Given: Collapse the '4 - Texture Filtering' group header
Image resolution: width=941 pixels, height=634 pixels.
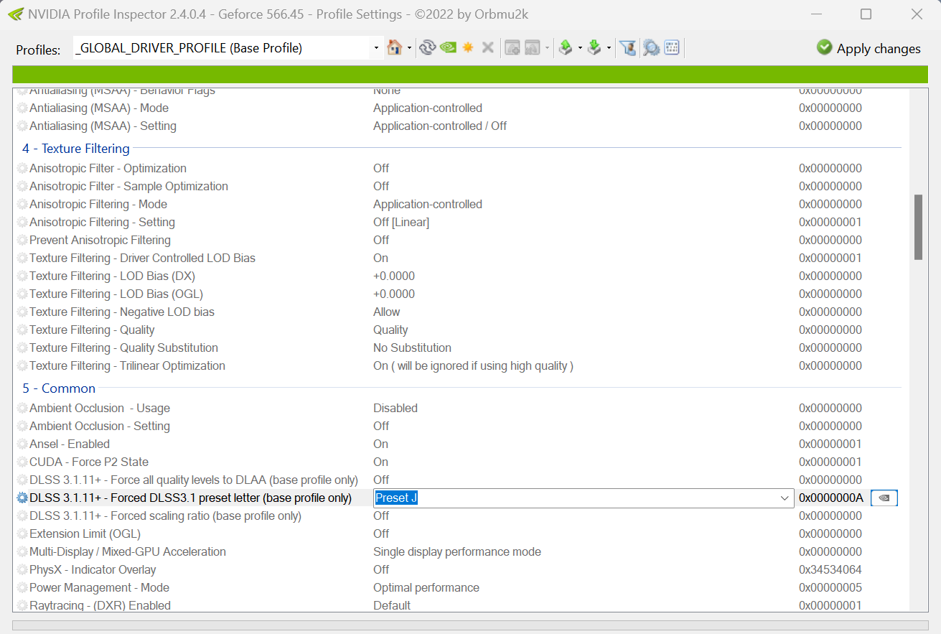Looking at the screenshot, I should click(76, 149).
